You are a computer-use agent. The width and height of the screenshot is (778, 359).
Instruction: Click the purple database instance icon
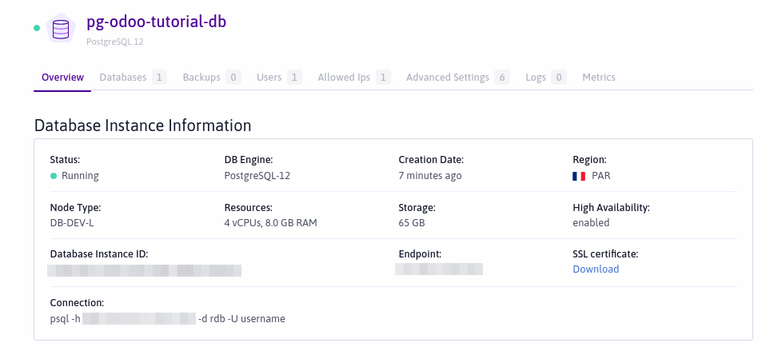coord(61,30)
